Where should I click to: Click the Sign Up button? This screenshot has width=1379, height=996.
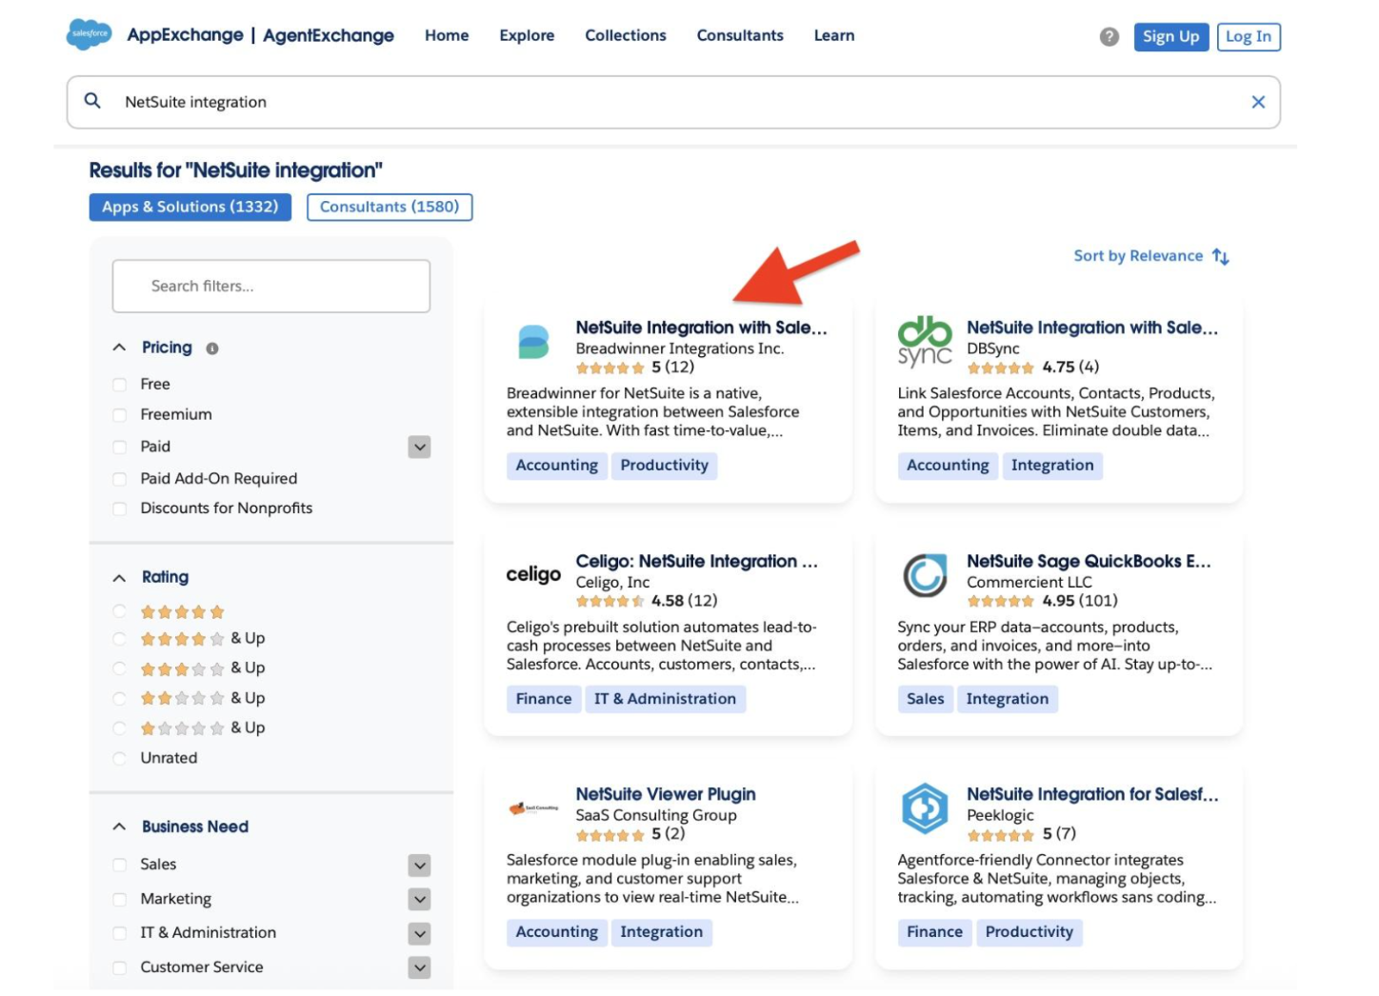[x=1171, y=36]
